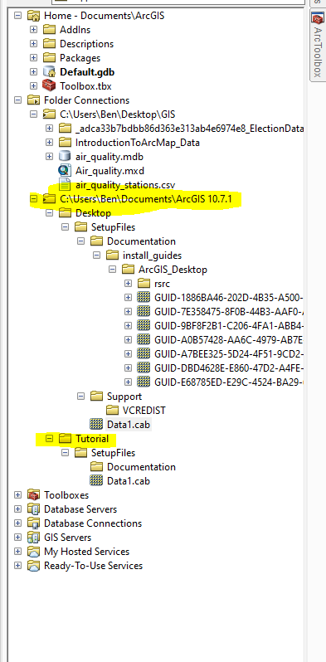Collapse the install_guides folder
This screenshot has height=662, width=326.
(97, 256)
